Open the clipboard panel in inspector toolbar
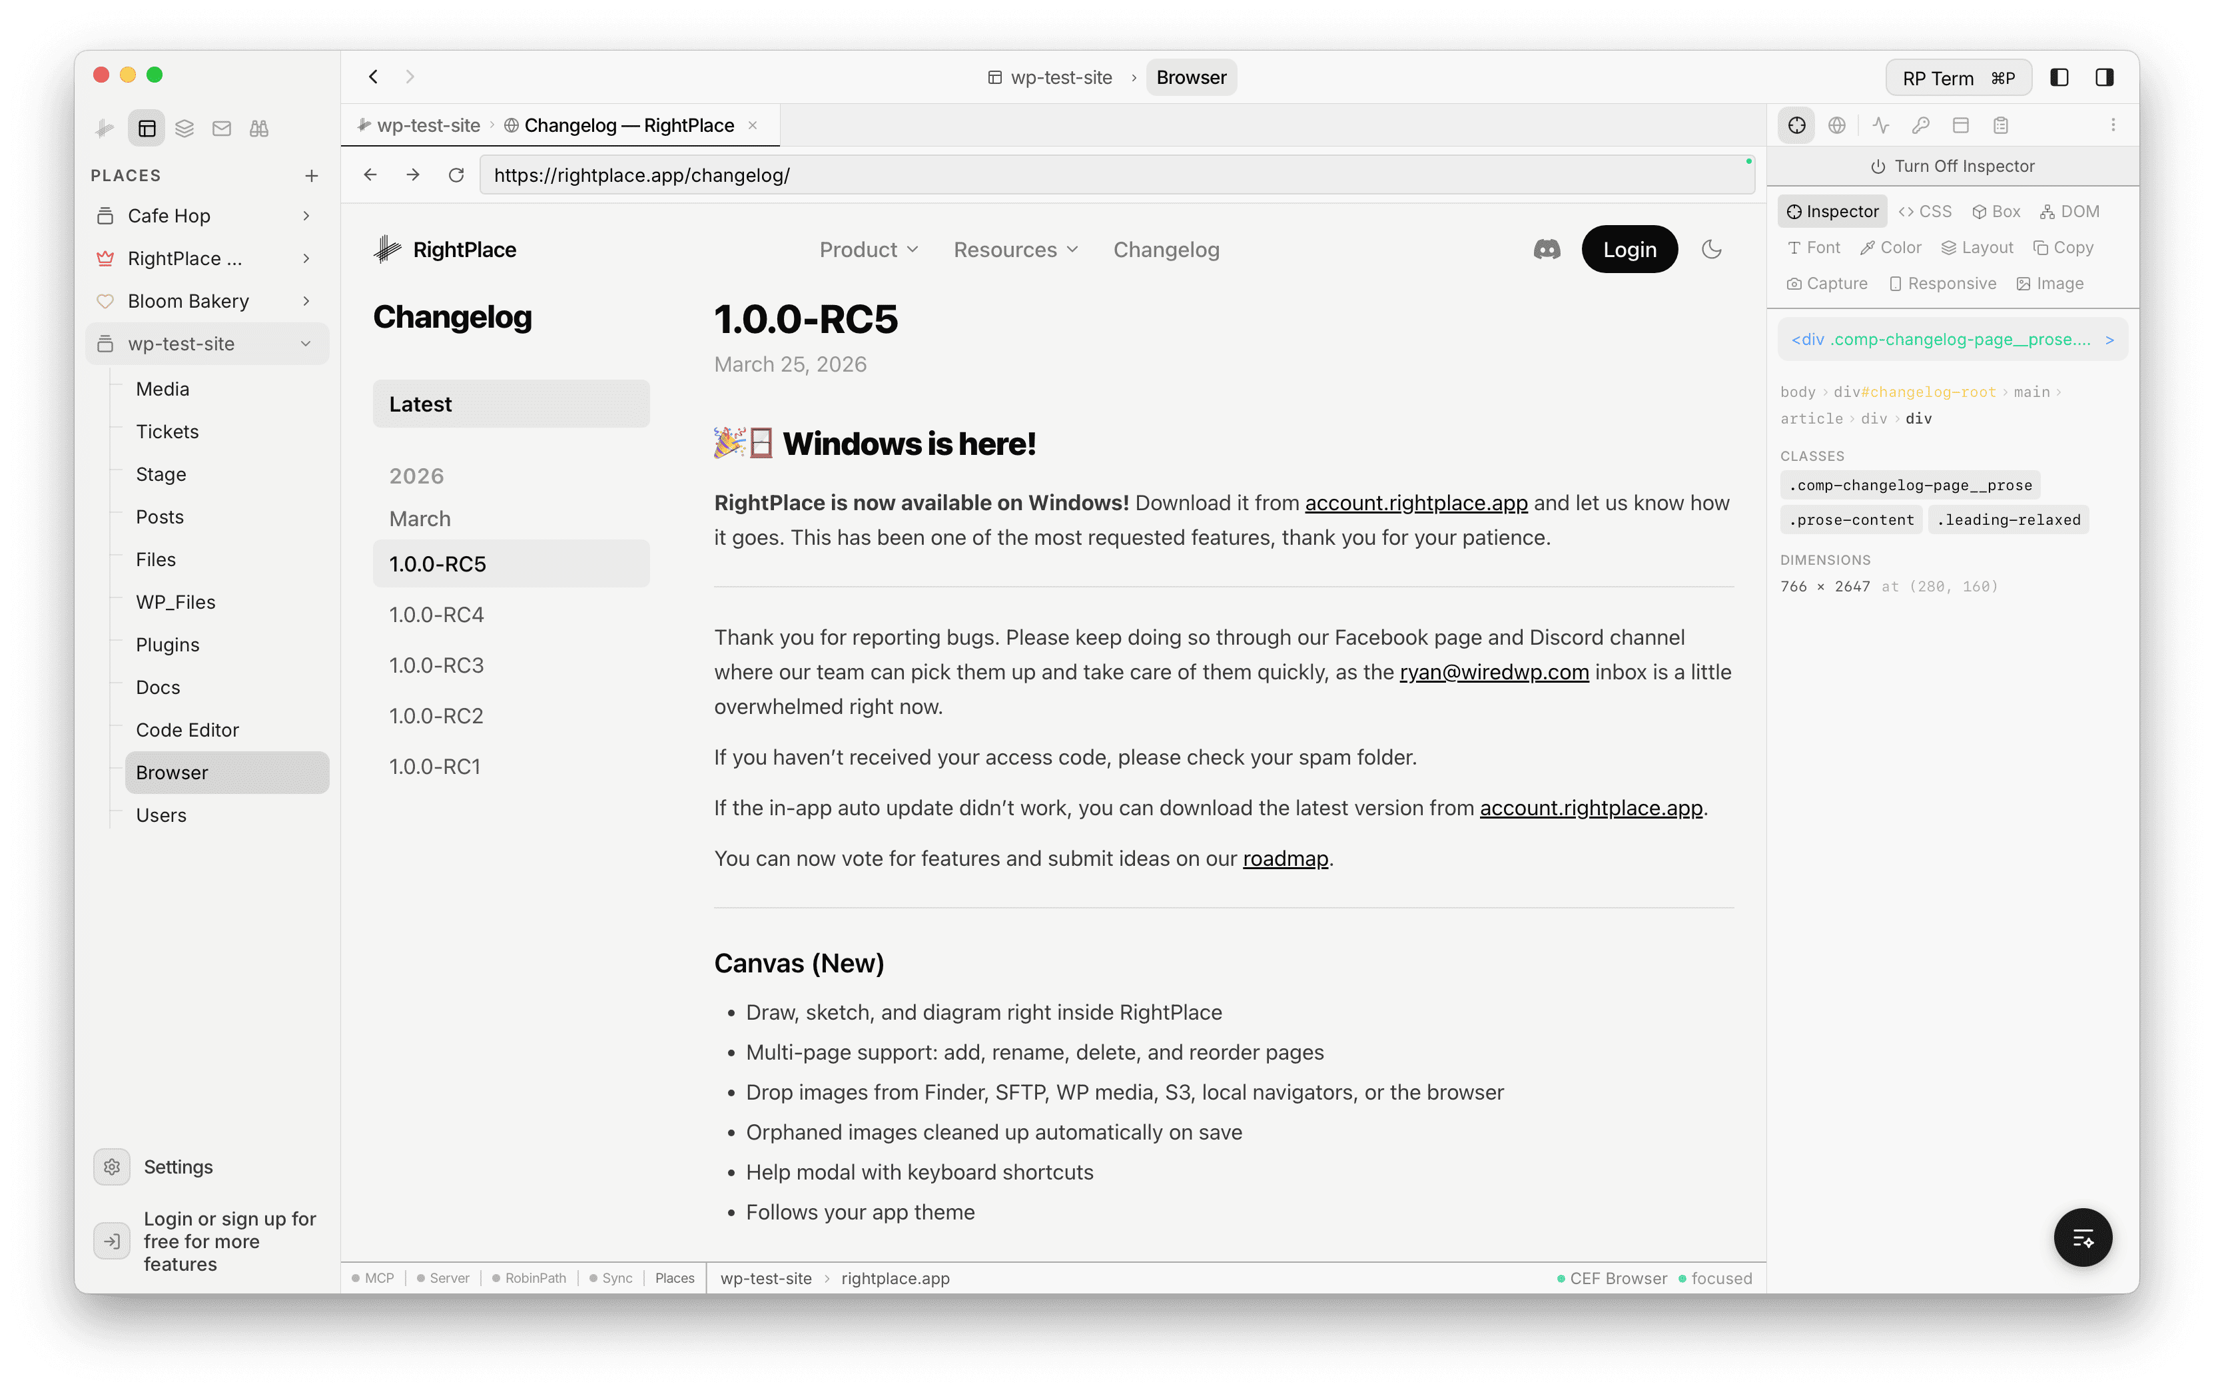Image resolution: width=2214 pixels, height=1392 pixels. pyautogui.click(x=2002, y=125)
